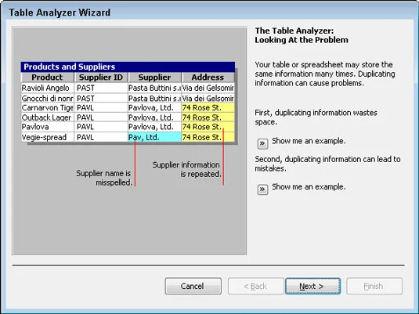Screen dimensions: 419x314
Task: Click the Table Analyzer Wizard window title
Action: [x=60, y=13]
